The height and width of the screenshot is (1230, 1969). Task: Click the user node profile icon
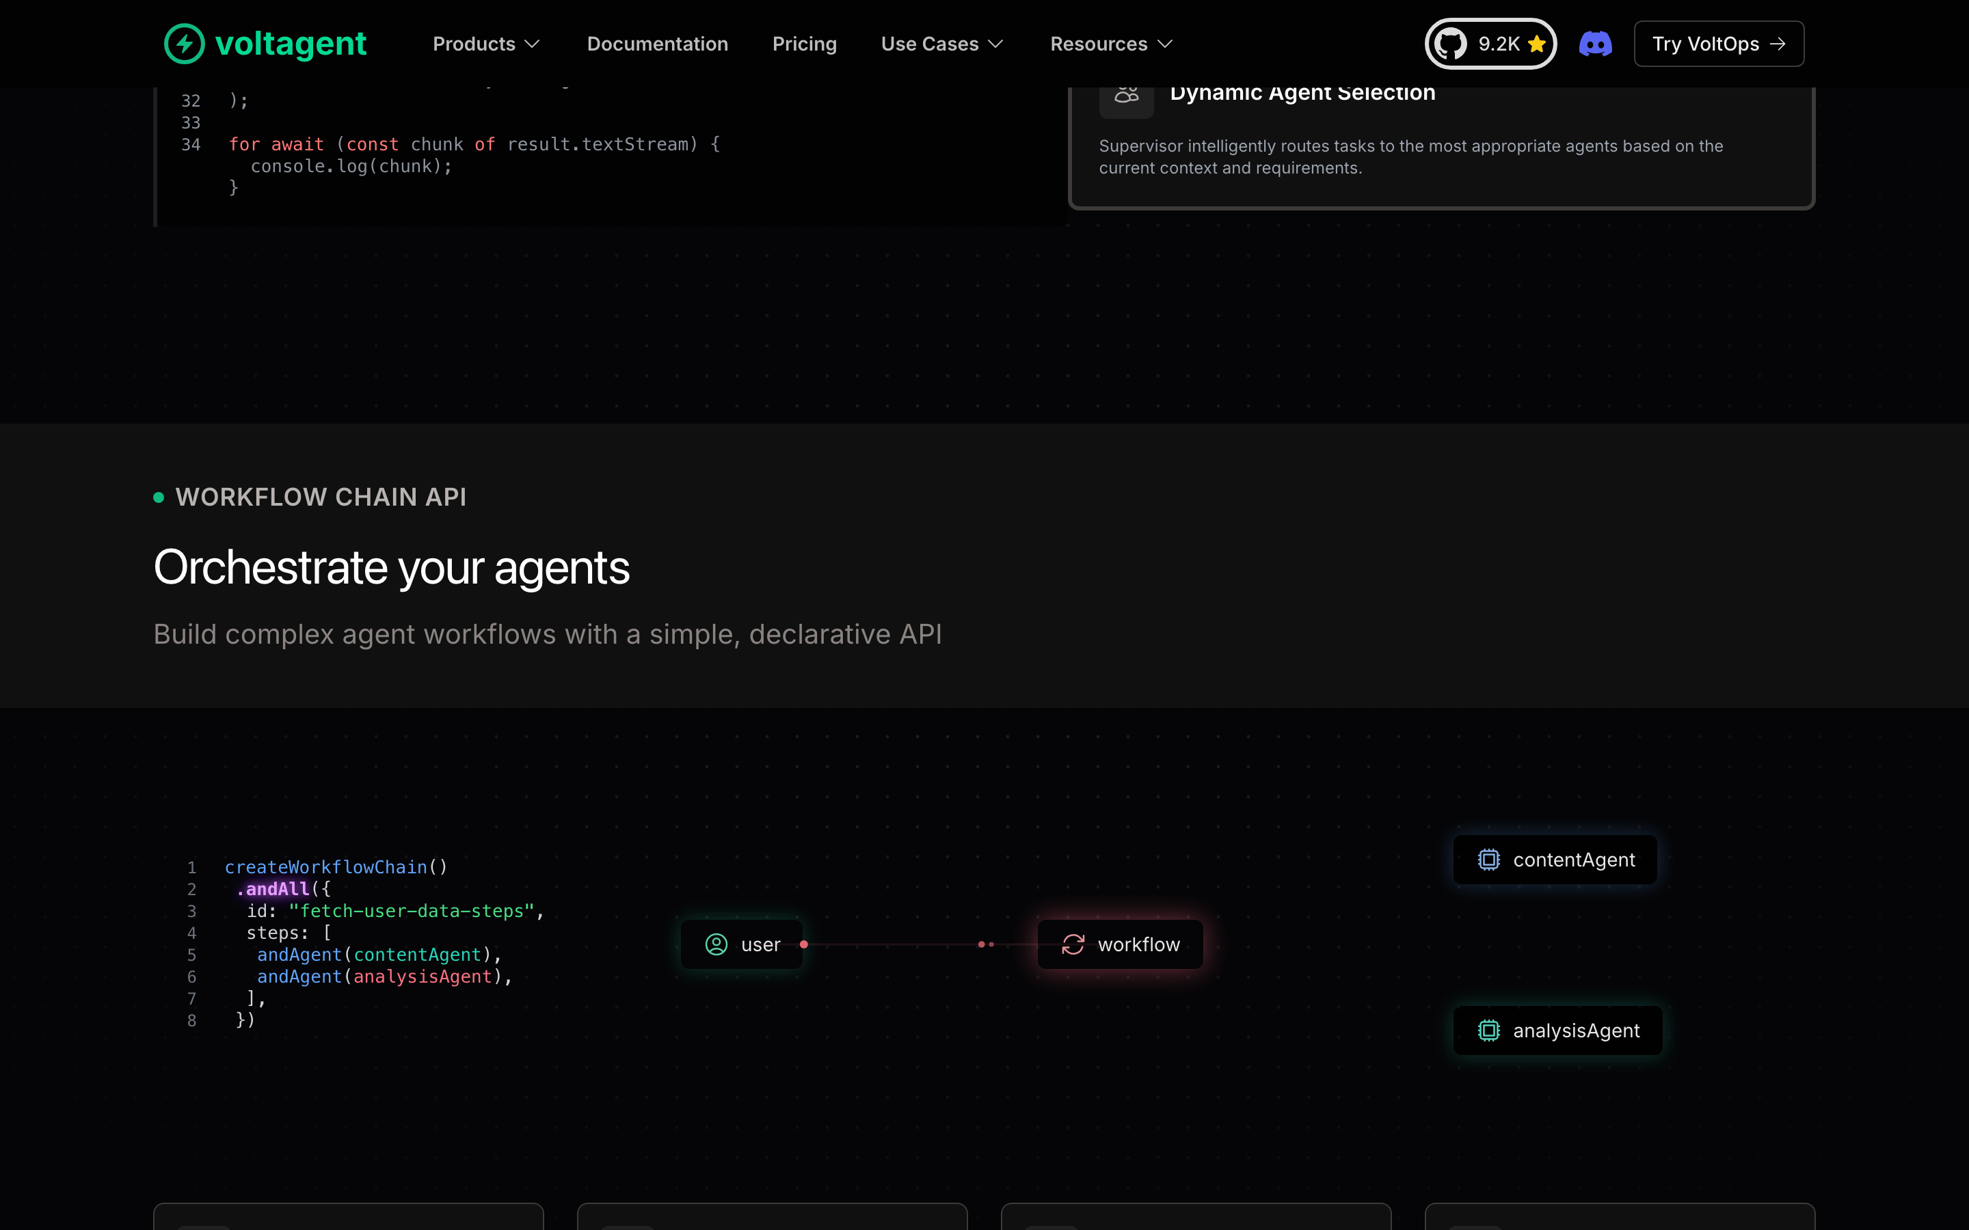coord(716,944)
